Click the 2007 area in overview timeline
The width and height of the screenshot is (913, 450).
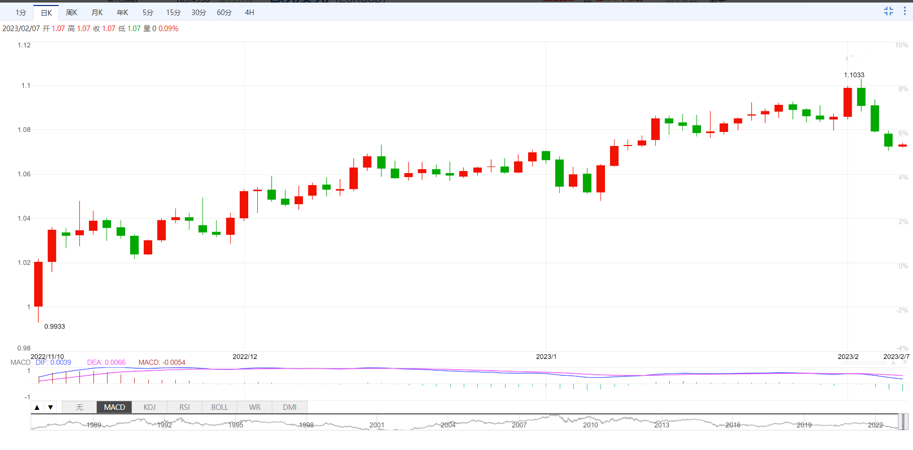pos(519,424)
